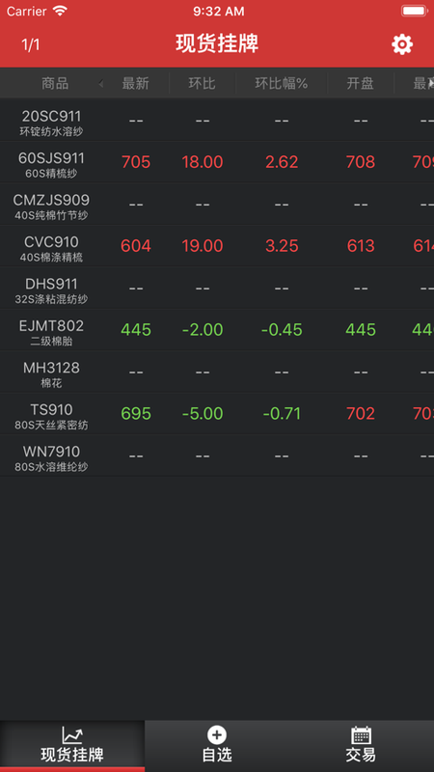This screenshot has width=434, height=772.
Task: Tap the battery icon in status bar
Action: (x=414, y=11)
